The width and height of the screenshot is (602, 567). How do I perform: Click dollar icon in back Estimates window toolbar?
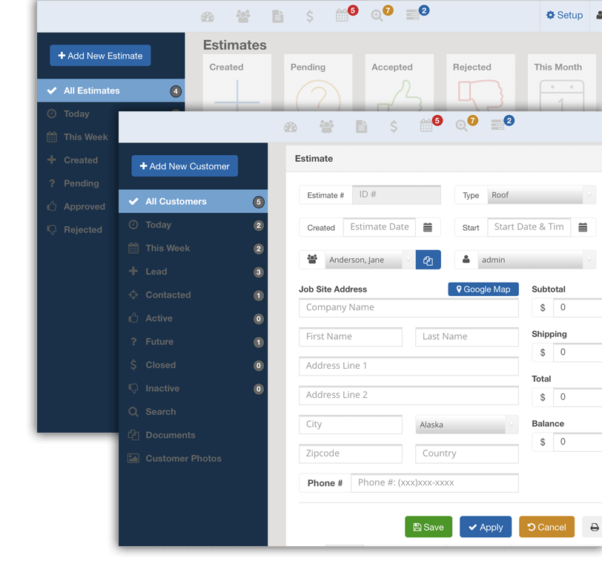309,16
